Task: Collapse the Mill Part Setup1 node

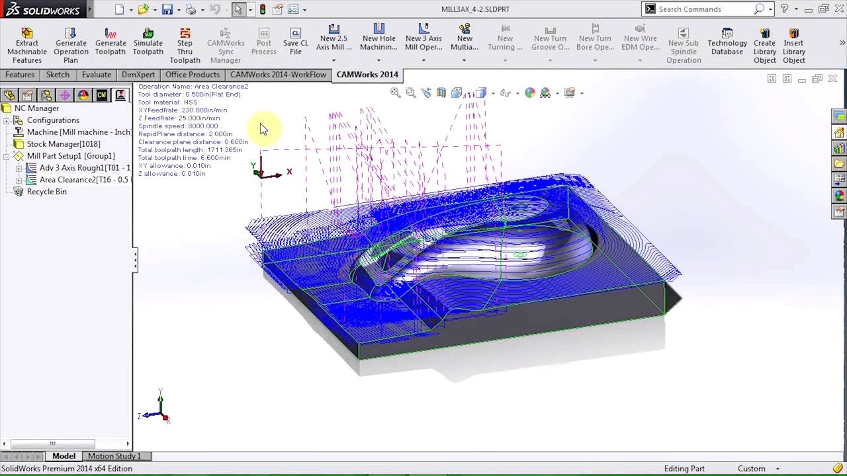Action: (7, 156)
